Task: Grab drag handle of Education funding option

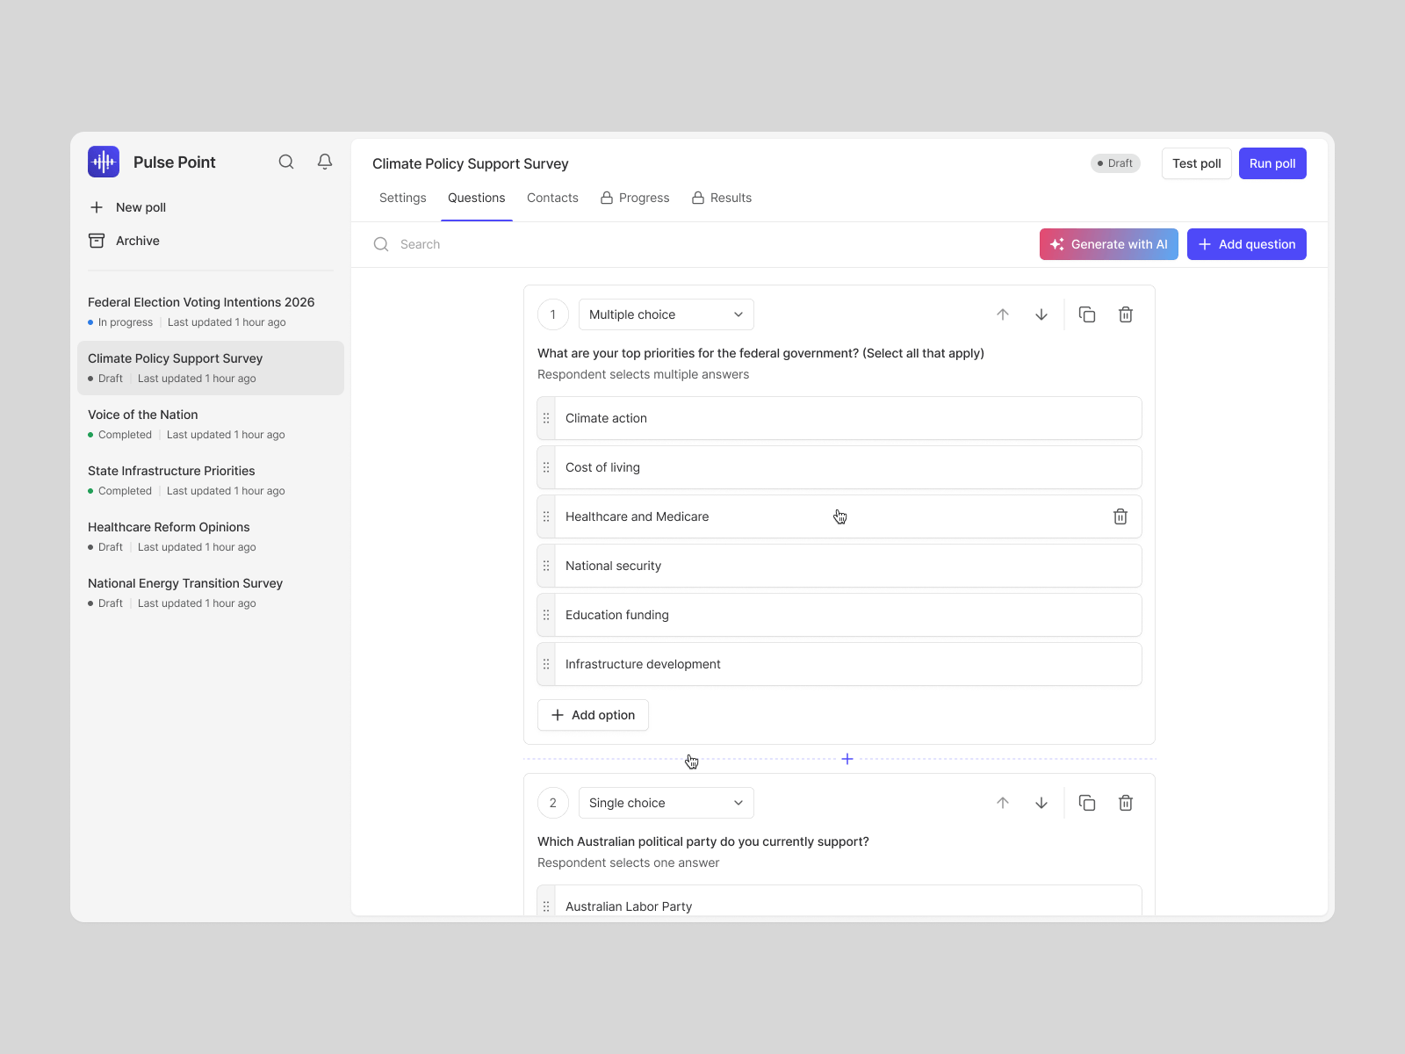Action: [x=546, y=615]
